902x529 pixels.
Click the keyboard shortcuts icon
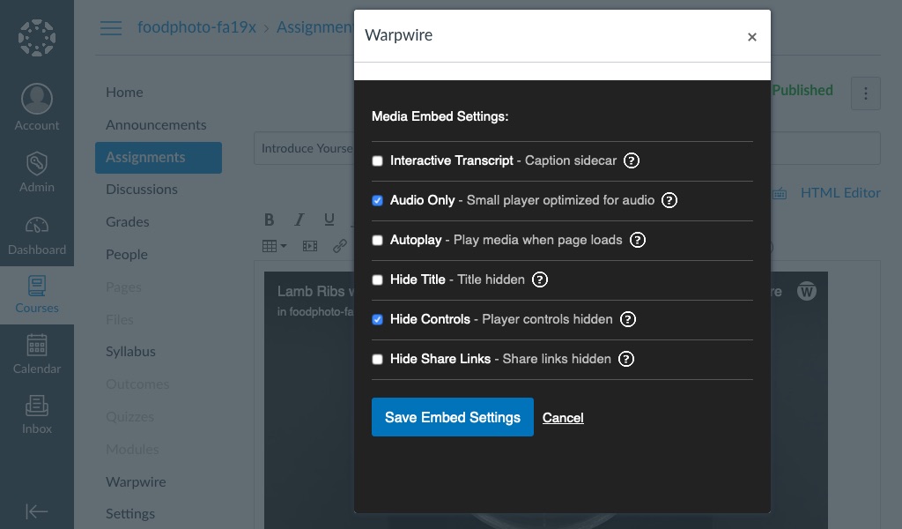coord(780,193)
